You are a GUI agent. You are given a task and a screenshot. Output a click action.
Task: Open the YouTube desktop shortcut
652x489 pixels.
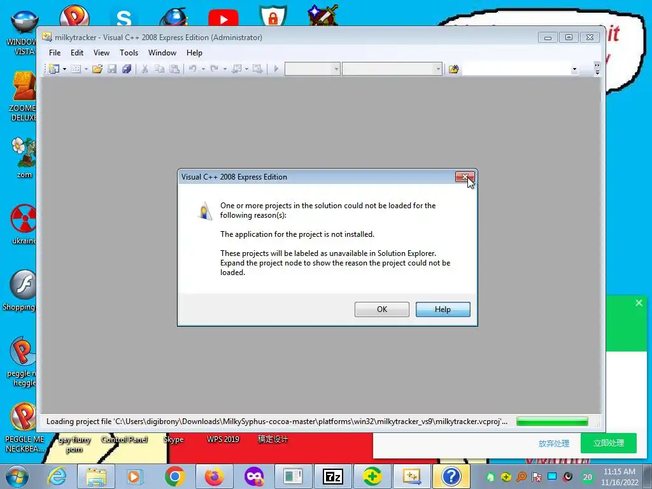[223, 18]
